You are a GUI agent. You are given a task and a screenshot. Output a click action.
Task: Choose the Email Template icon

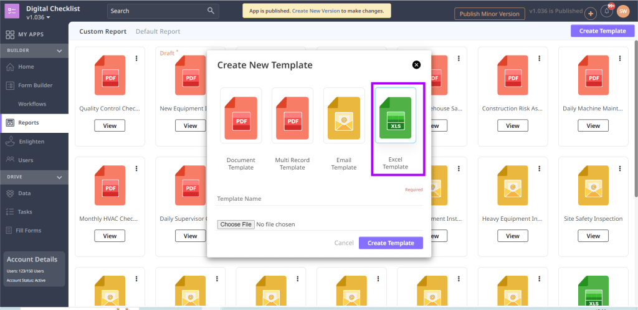click(343, 115)
